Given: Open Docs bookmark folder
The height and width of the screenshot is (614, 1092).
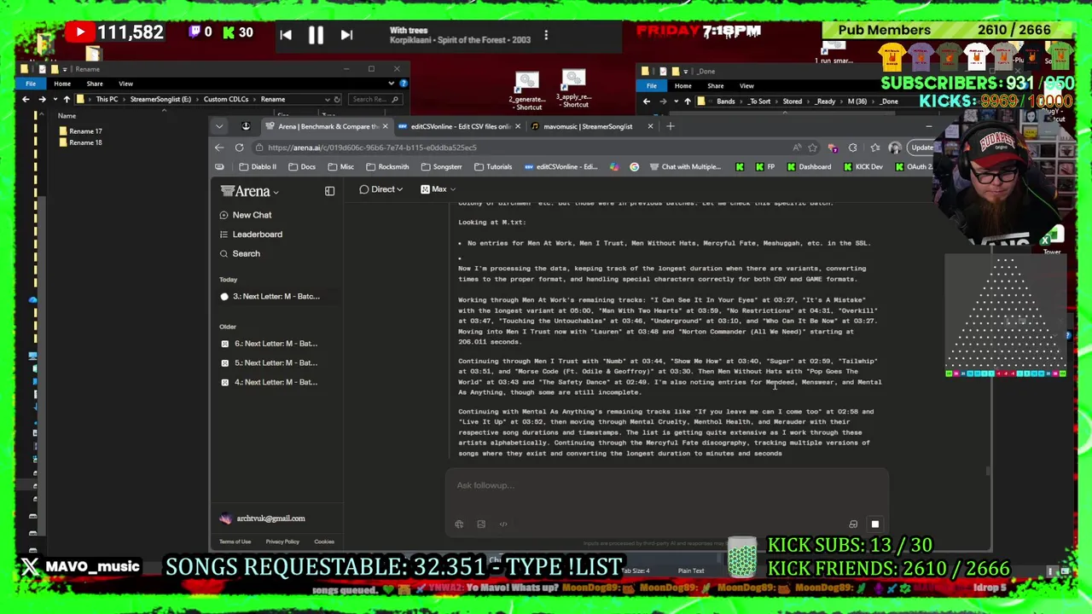Looking at the screenshot, I should 302,167.
